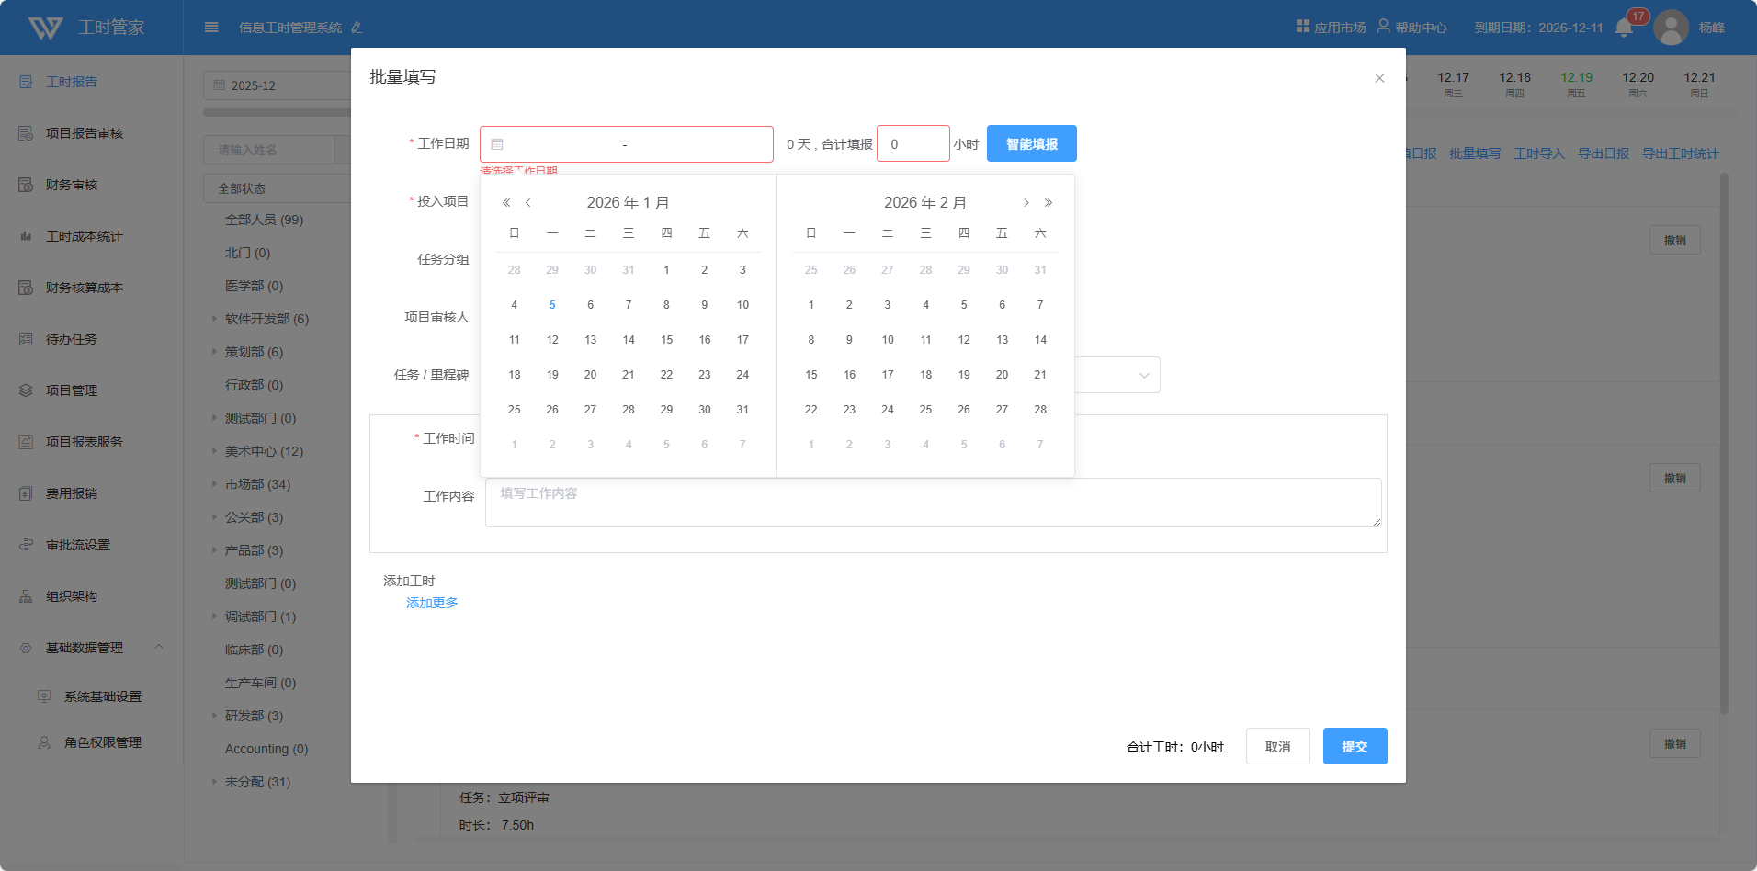Image resolution: width=1757 pixels, height=871 pixels.
Task: Go to previous year in calendar
Action: 506,203
